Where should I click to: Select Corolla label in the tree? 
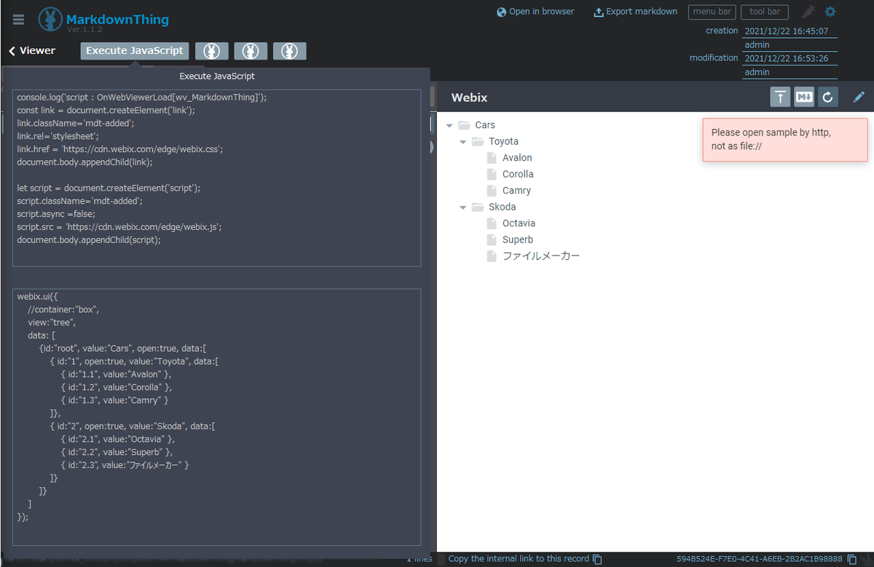coord(518,174)
